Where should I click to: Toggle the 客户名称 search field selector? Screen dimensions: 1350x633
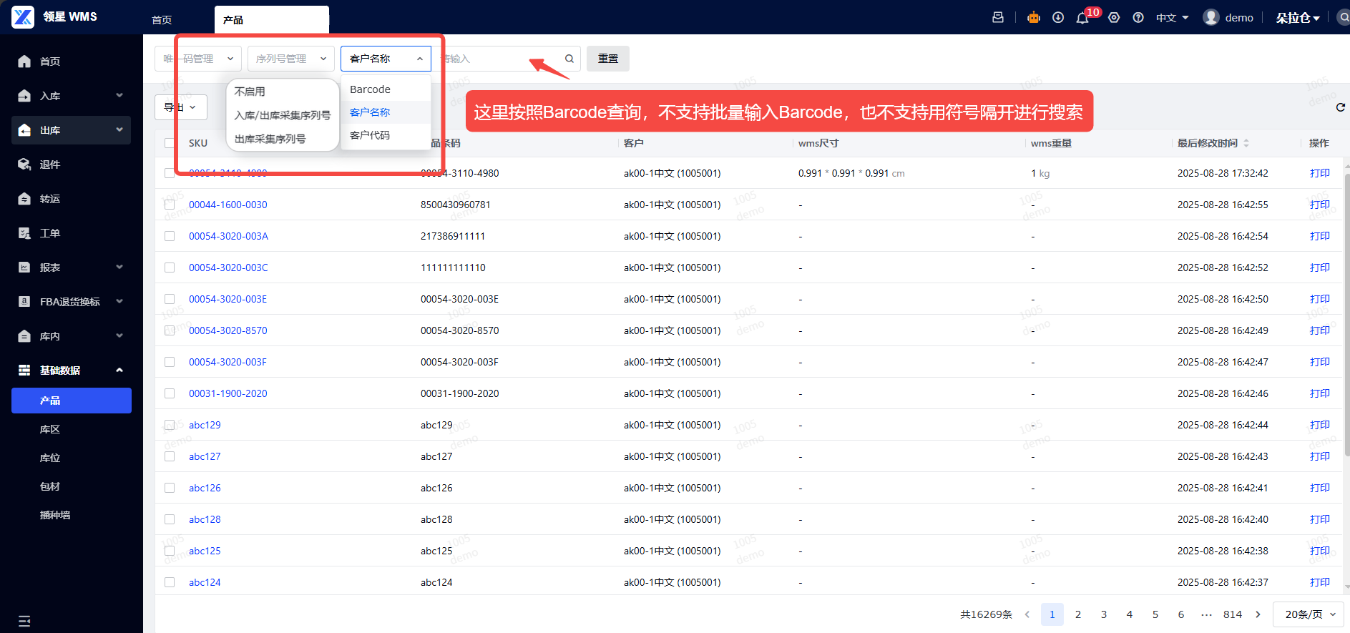[x=386, y=59]
